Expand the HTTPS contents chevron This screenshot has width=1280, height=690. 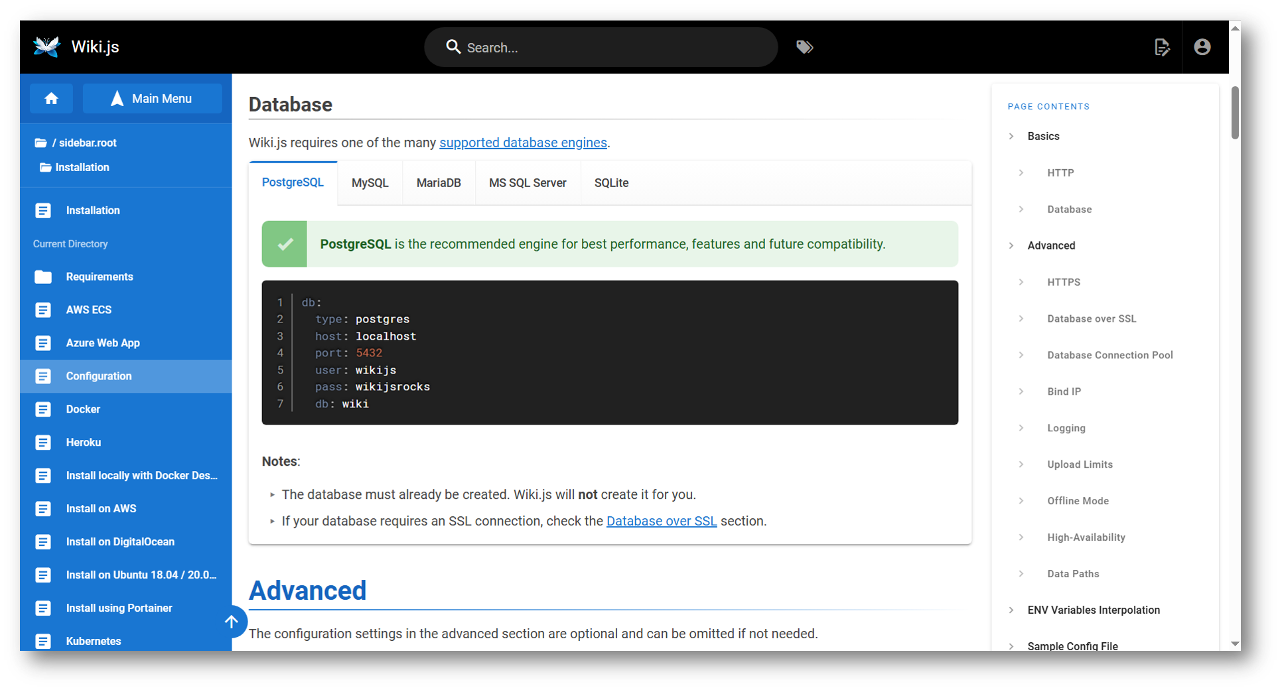tap(1021, 282)
